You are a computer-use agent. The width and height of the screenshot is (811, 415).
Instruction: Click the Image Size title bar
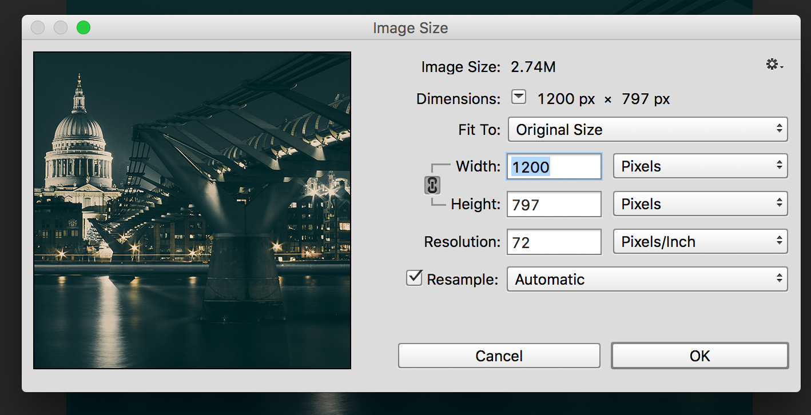point(410,27)
